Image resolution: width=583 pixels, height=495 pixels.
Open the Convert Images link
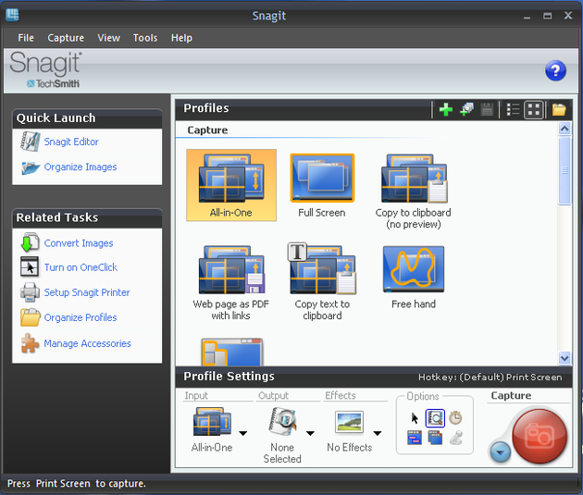tap(79, 243)
